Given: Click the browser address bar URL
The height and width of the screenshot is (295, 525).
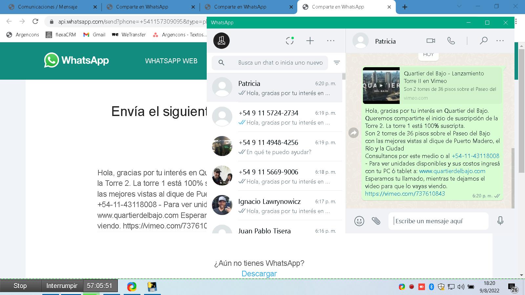Looking at the screenshot, I should click(132, 22).
